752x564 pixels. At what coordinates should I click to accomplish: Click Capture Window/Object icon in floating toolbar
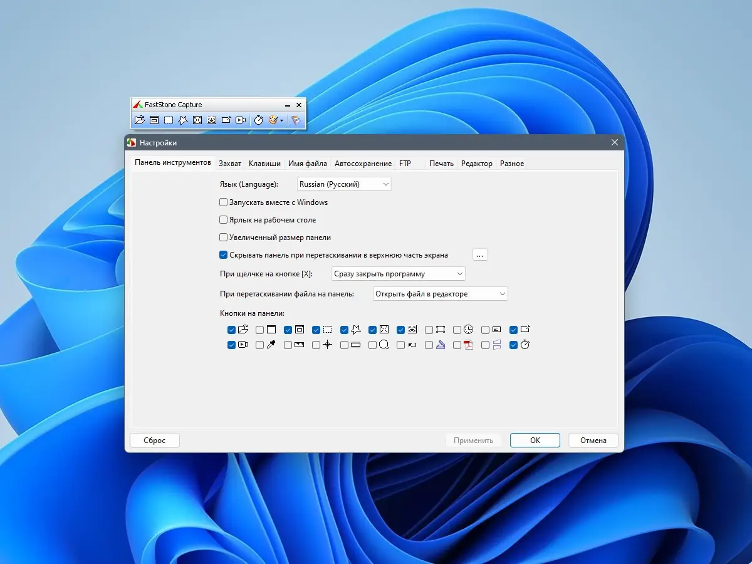154,120
